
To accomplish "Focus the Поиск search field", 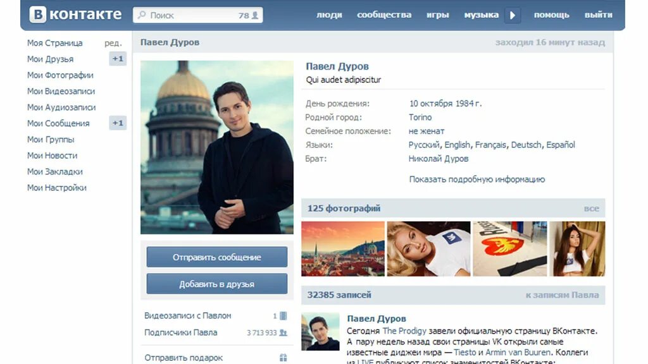I will point(197,15).
